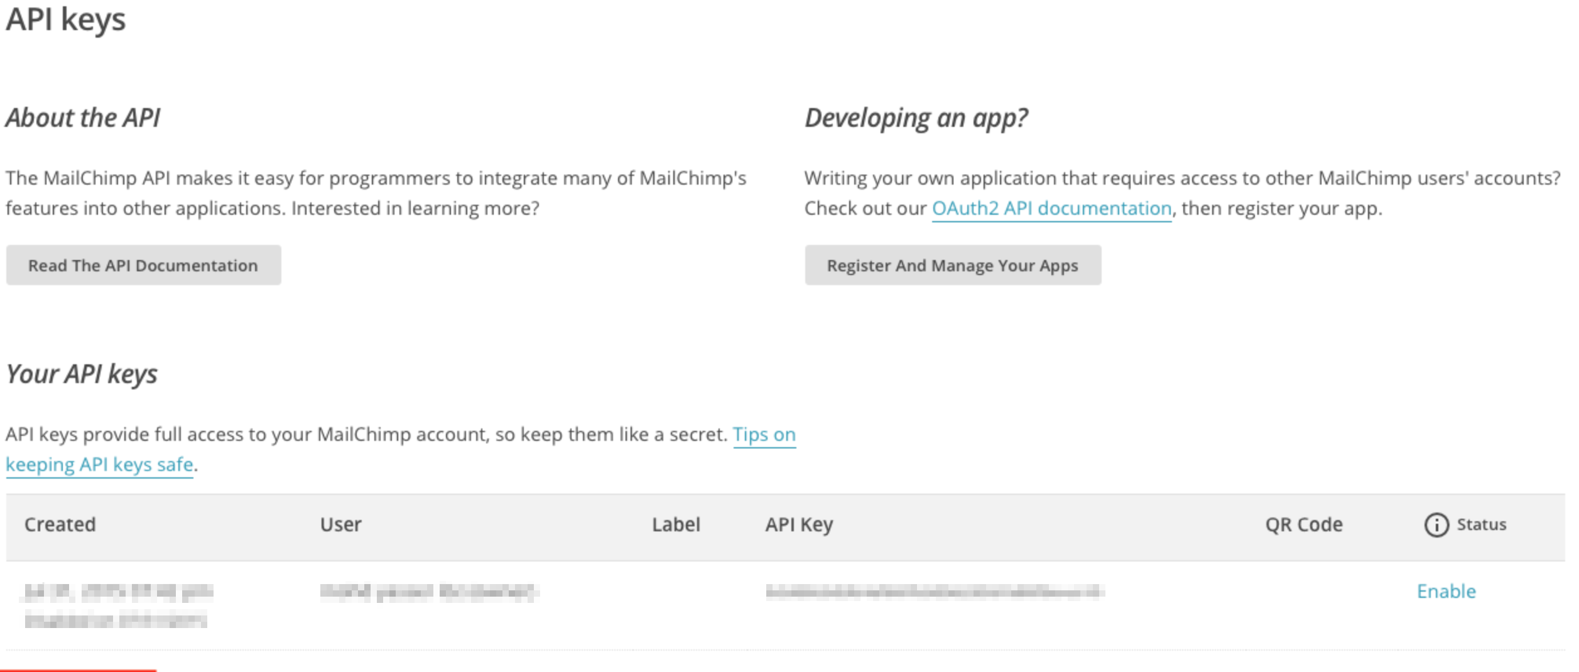Click the blurred API key value

pos(935,592)
